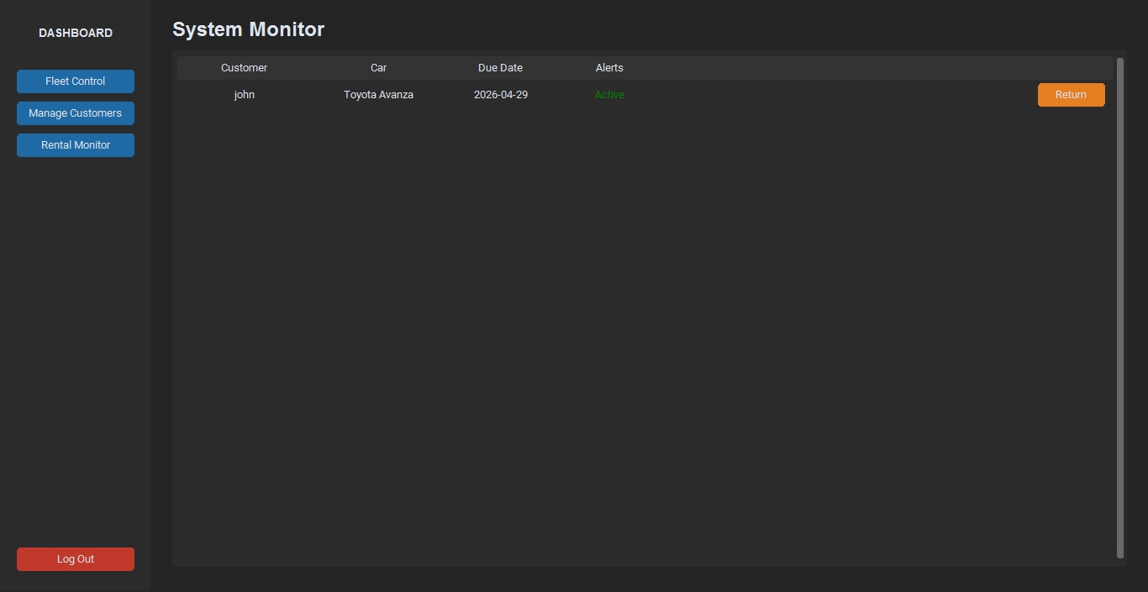
Task: Click empty list area below john's row
Action: tap(588, 336)
